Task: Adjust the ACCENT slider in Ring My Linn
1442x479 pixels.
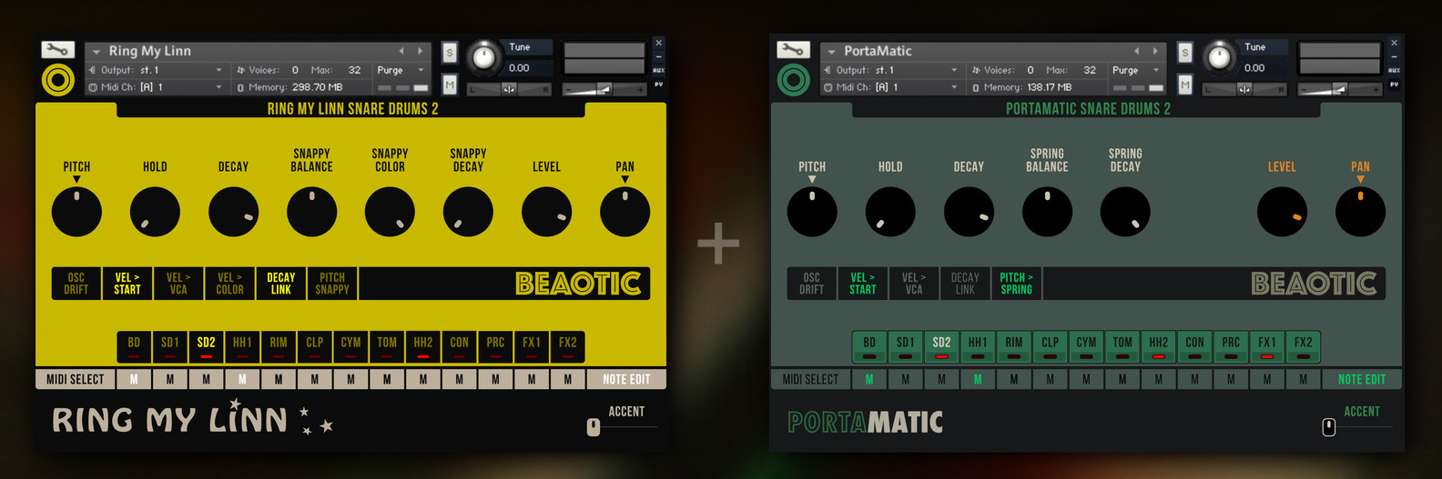Action: [x=594, y=426]
